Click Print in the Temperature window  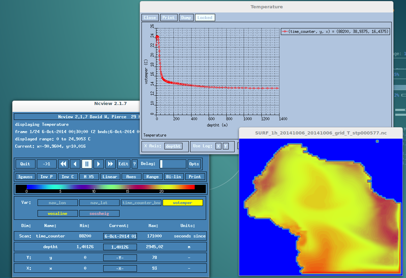[169, 18]
